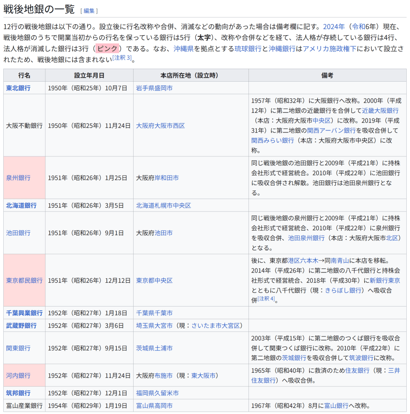Image resolution: width=410 pixels, height=414 pixels.
Task: Open the 池田泉州銀行 link
Action: pyautogui.click(x=306, y=238)
